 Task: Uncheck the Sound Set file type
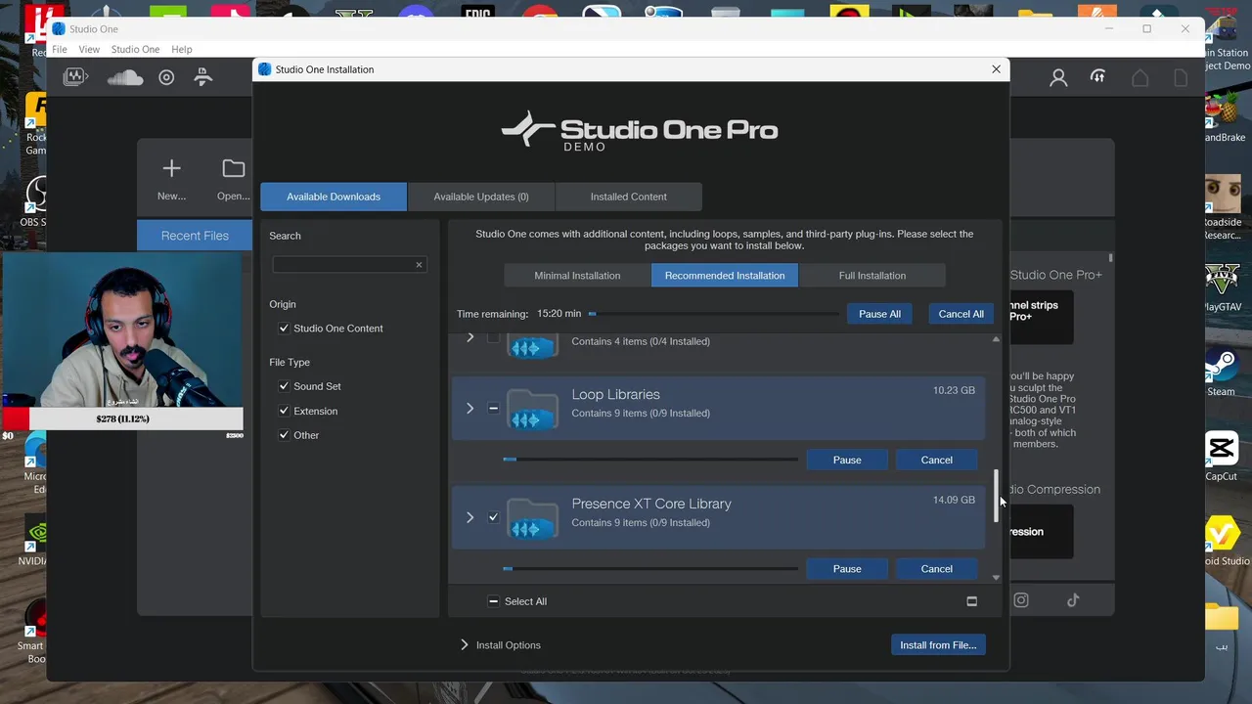[x=284, y=386]
